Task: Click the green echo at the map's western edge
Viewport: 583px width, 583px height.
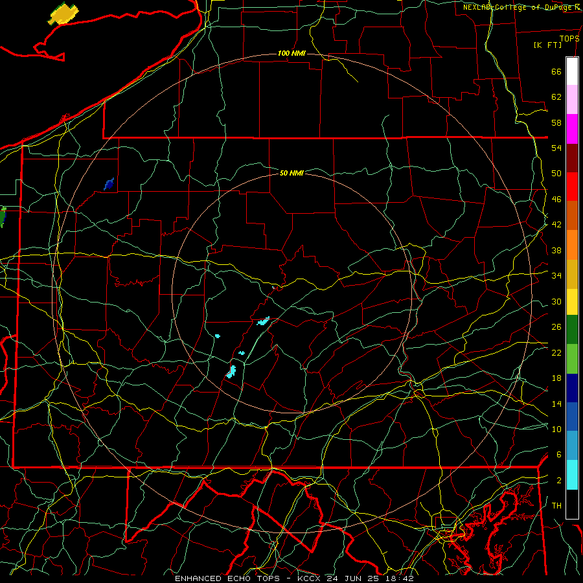Action: pos(3,217)
